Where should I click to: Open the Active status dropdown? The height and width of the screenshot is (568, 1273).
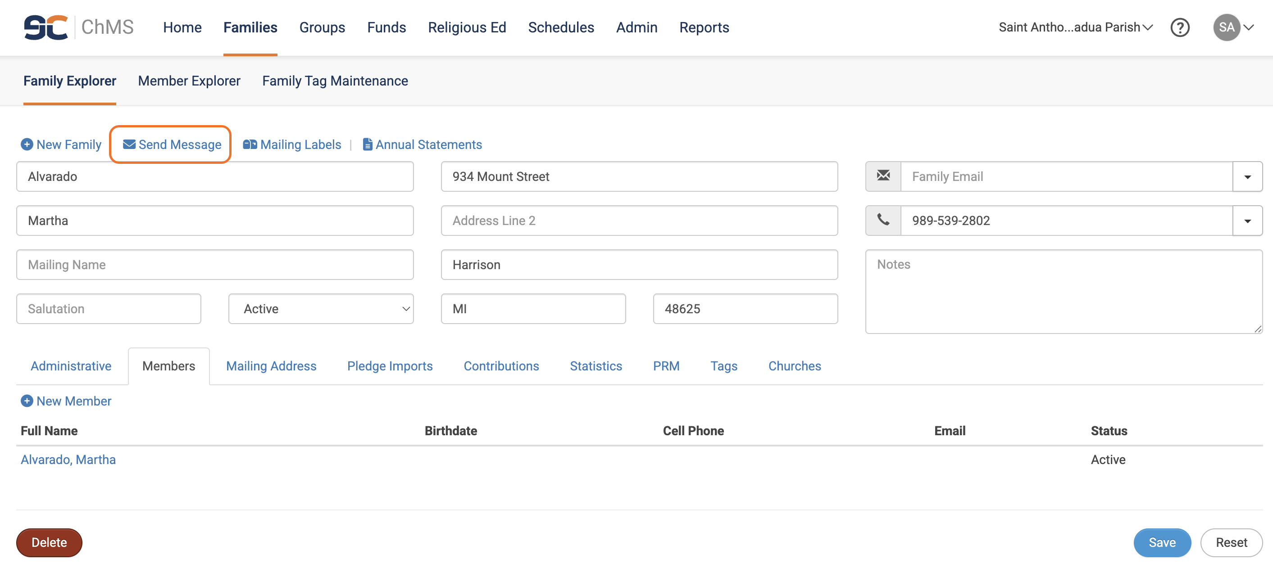[321, 309]
